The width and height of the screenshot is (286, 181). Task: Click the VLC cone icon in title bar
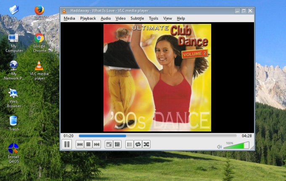pyautogui.click(x=64, y=11)
